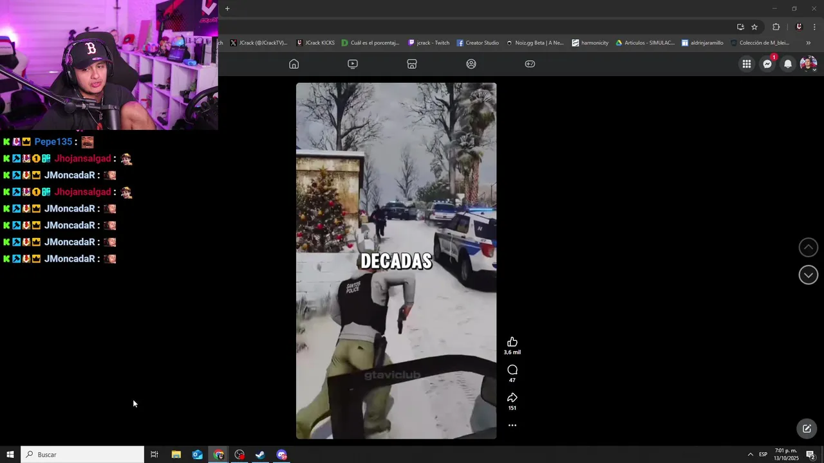Viewport: 824px width, 463px height.
Task: Open the Chrome profile icon
Action: [799, 27]
